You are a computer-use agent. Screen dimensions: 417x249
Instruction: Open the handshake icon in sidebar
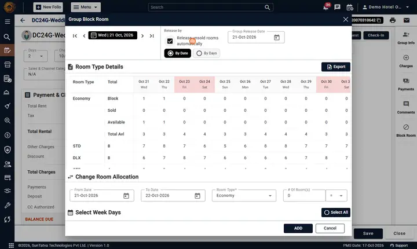click(7, 191)
